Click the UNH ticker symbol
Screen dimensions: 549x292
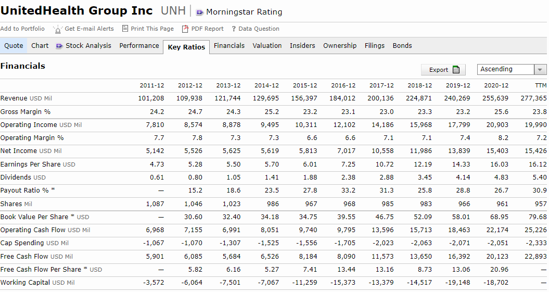coord(173,10)
